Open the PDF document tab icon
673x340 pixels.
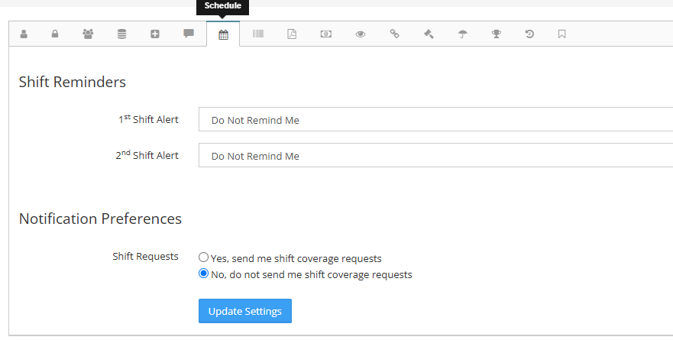(x=292, y=34)
